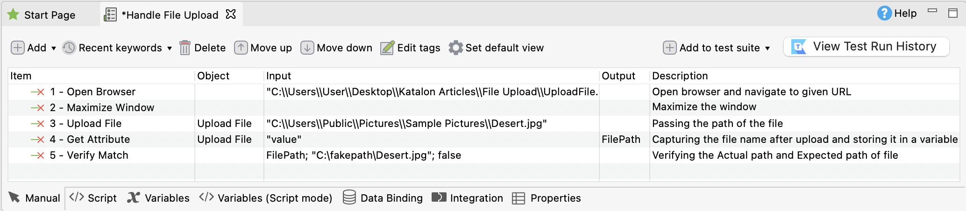Select the Verify Match step row

(97, 155)
